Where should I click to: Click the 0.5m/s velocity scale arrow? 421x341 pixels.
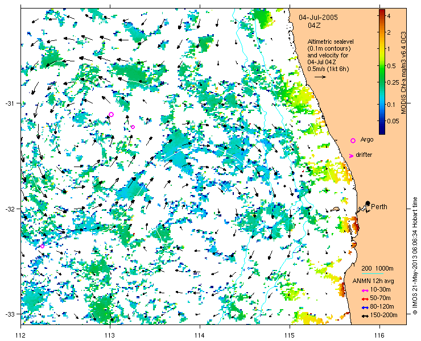320,77
